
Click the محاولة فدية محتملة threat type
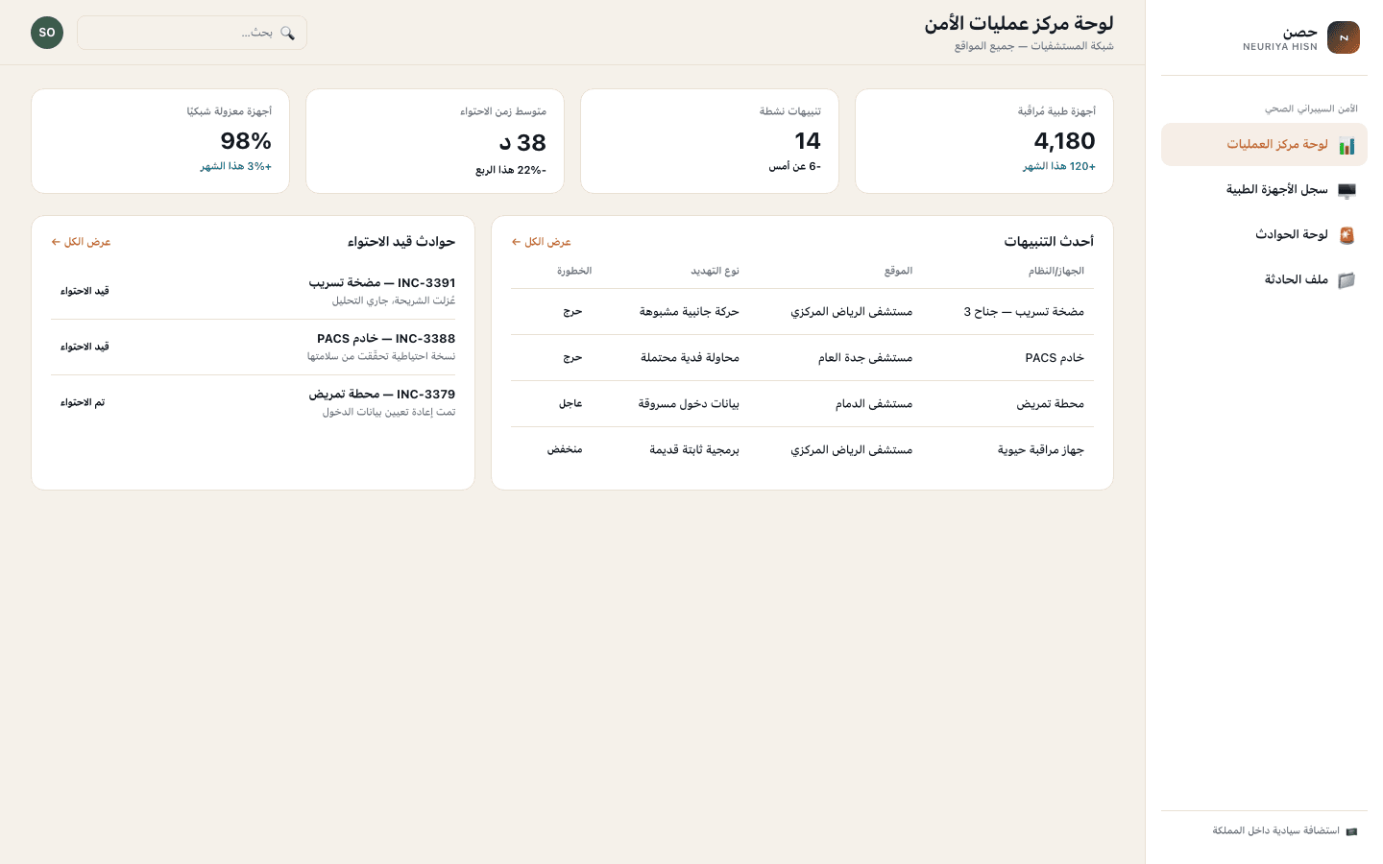point(690,358)
